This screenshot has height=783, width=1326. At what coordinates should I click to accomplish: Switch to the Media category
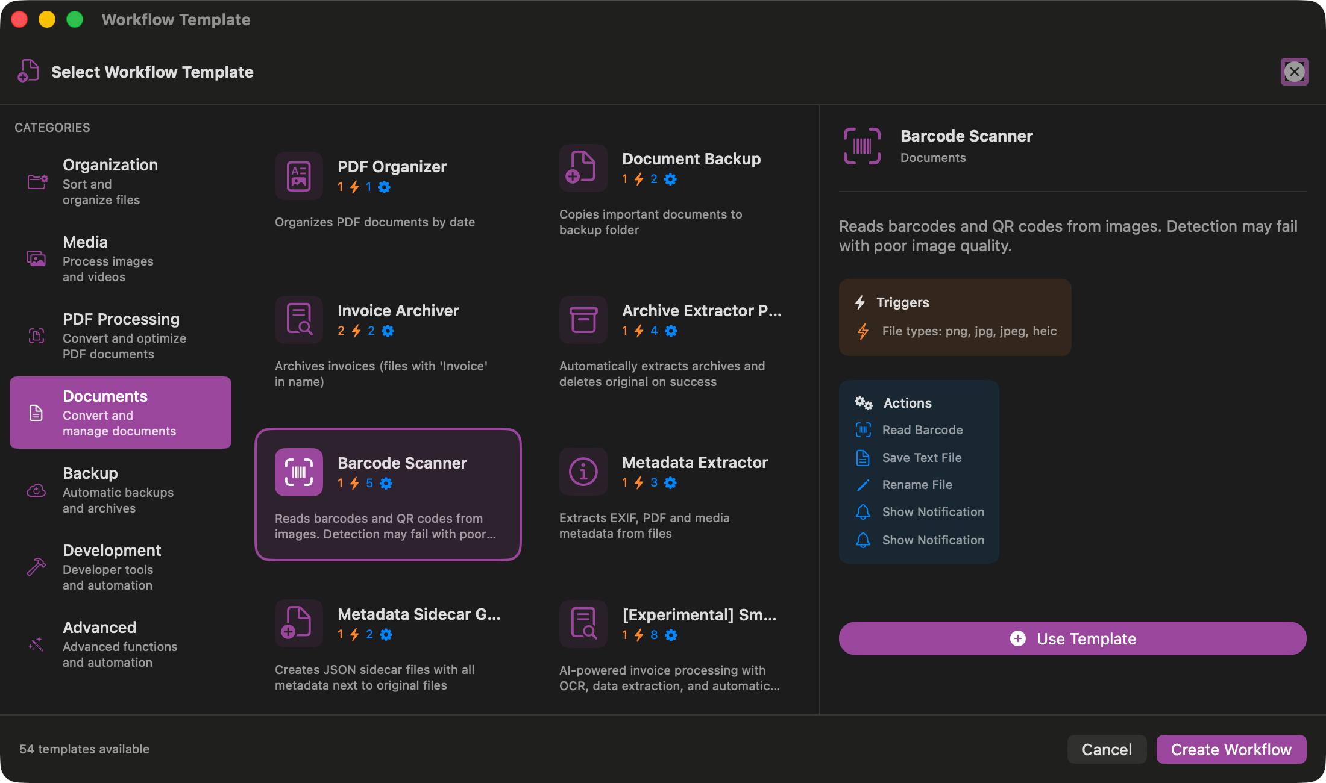tap(121, 258)
